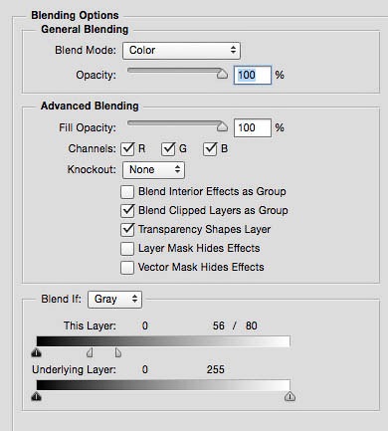Toggle Transparency Shapes Layer checkbox
Viewport: 388px width, 431px height.
coord(127,230)
